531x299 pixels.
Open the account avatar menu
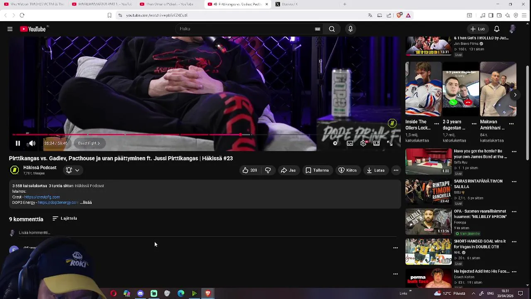pyautogui.click(x=513, y=29)
